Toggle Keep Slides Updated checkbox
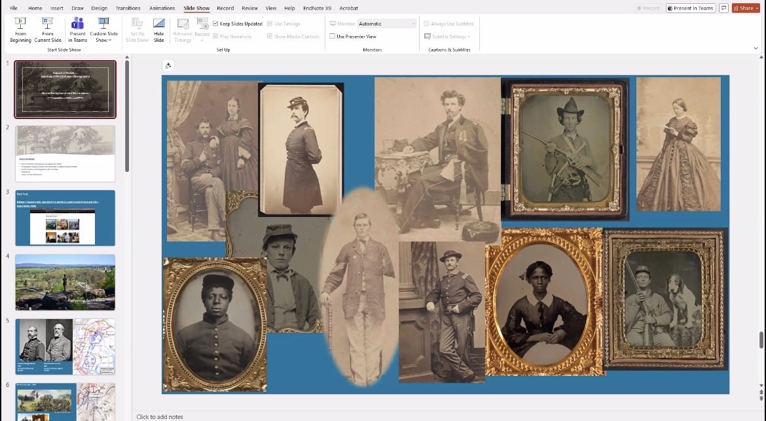 click(215, 24)
